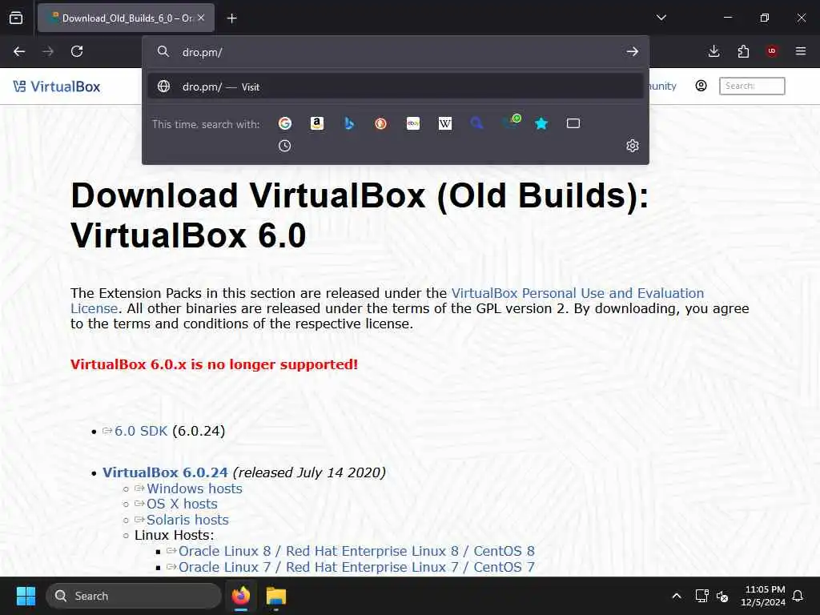The width and height of the screenshot is (820, 615).
Task: Open the Downloads panel
Action: pyautogui.click(x=713, y=51)
